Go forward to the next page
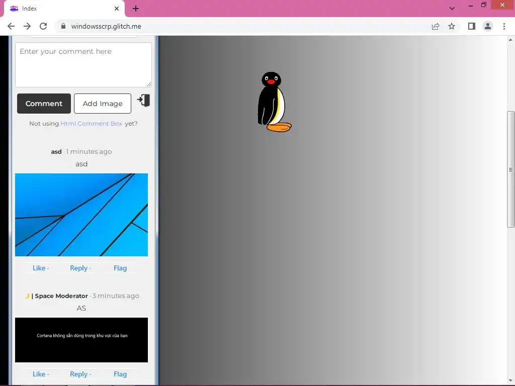This screenshot has width=515, height=386. (x=27, y=26)
